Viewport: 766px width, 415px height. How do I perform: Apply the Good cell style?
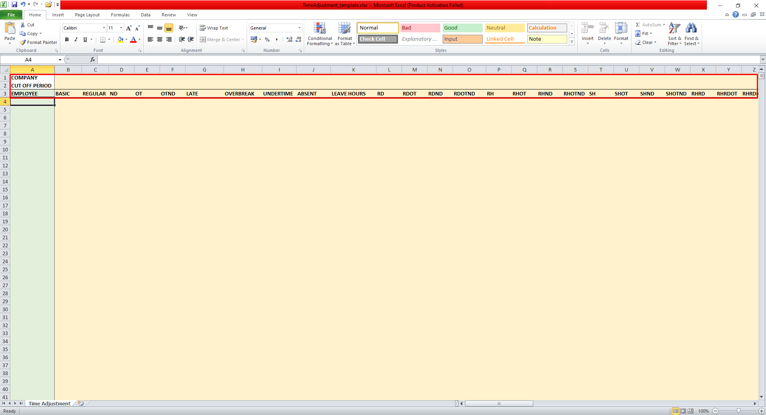(462, 28)
